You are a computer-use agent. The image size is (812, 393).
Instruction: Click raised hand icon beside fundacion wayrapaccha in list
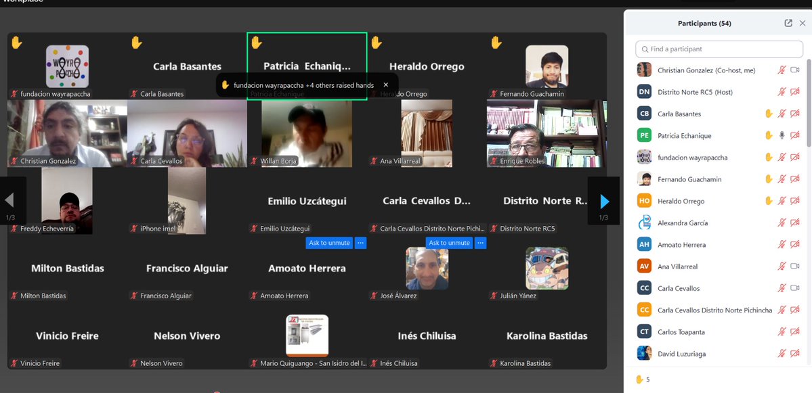pos(769,157)
